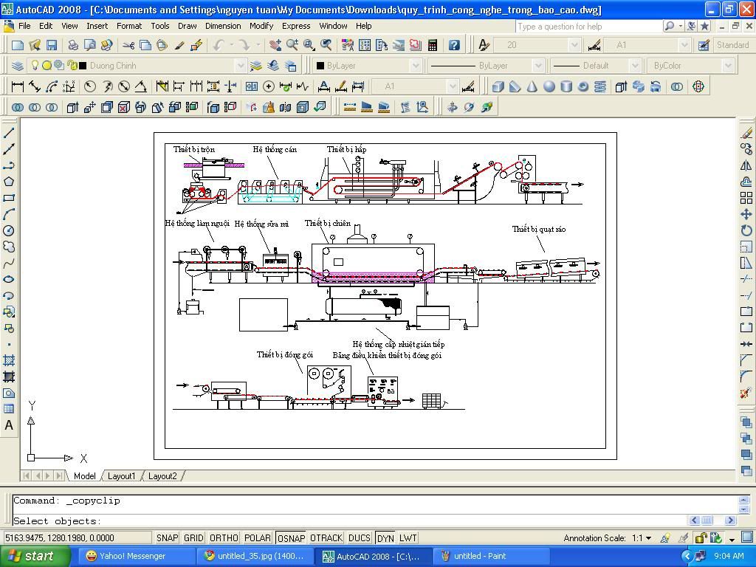This screenshot has height=567, width=756.
Task: Start a Radius dimension
Action: click(89, 87)
